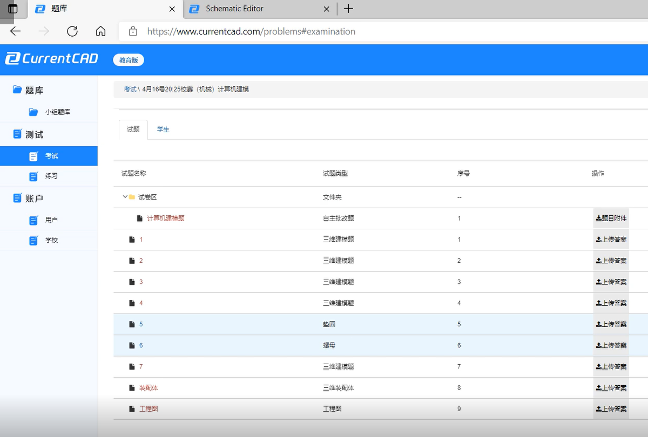Download 题目附件 for 计算机建模题
The height and width of the screenshot is (437, 648).
coord(611,218)
